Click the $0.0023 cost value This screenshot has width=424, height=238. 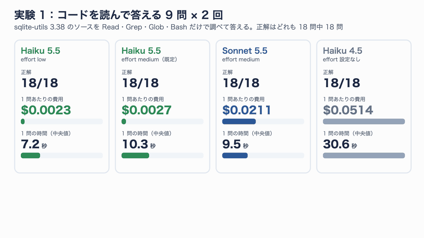46,110
